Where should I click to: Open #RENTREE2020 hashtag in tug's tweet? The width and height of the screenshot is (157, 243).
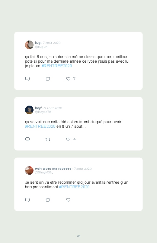[57, 66]
